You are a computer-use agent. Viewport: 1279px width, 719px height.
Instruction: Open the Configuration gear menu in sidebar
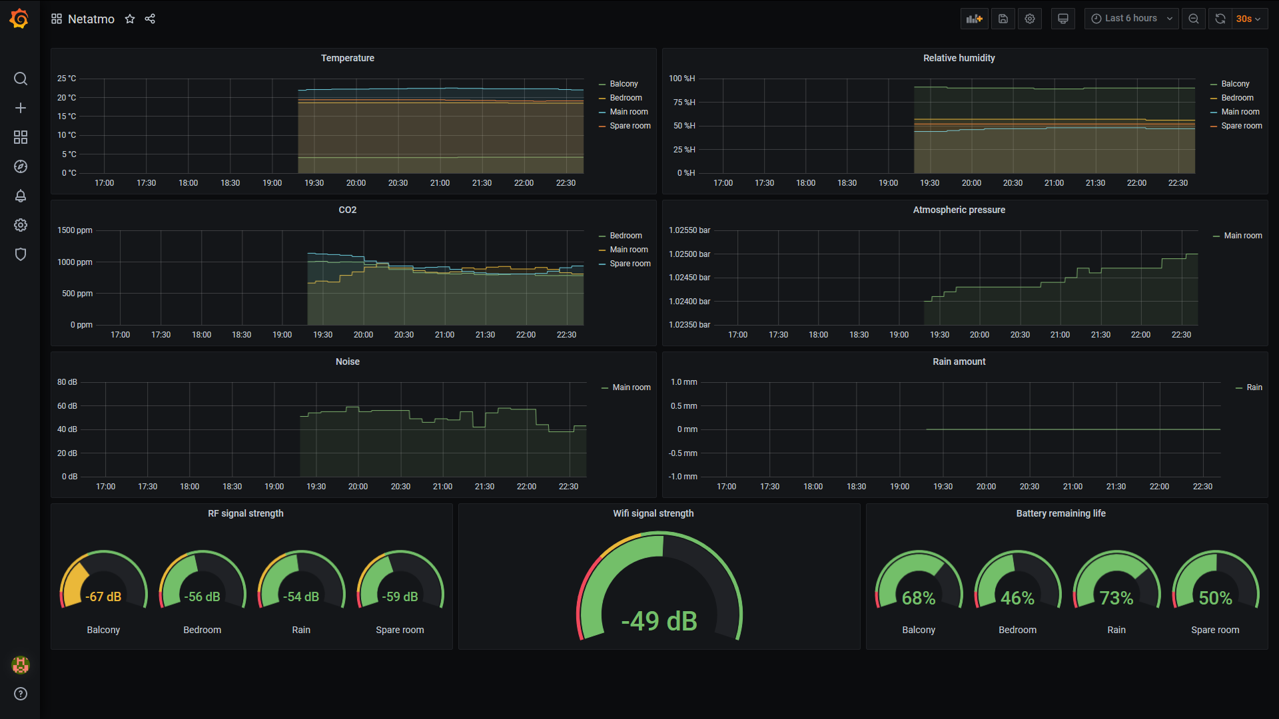21,225
